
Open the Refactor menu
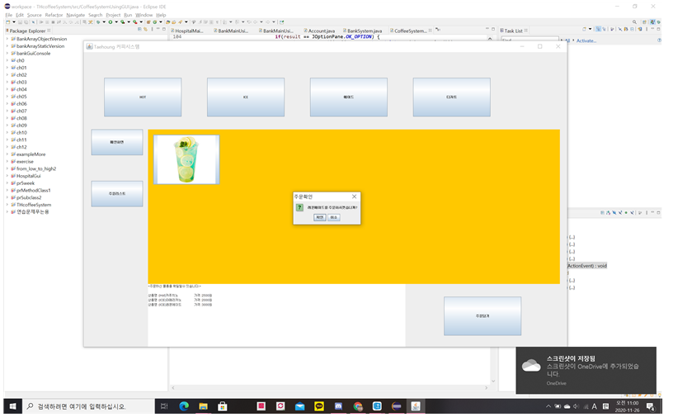[54, 15]
